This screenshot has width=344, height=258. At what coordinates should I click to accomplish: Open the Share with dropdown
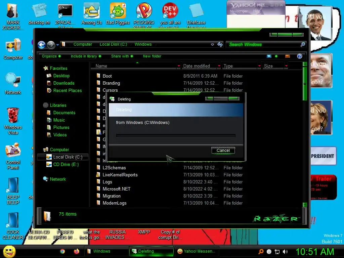click(122, 56)
